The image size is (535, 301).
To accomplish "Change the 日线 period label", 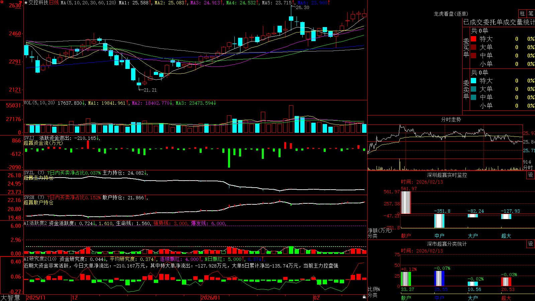I will click(54, 3).
